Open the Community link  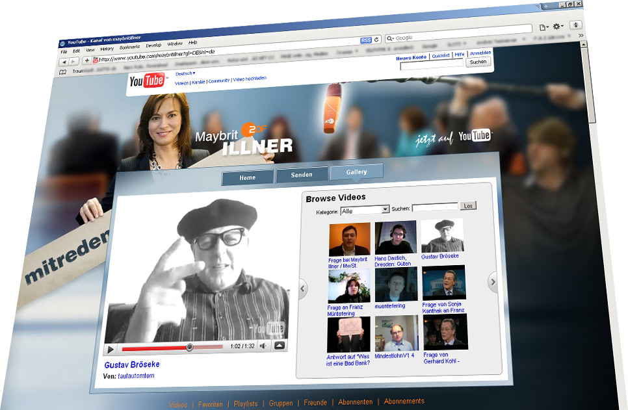[218, 81]
